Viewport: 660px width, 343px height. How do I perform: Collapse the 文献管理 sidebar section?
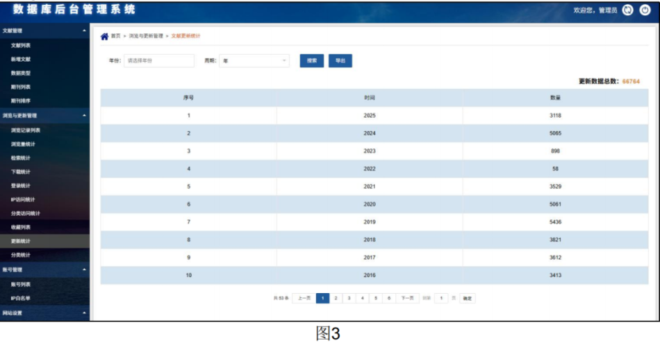84,30
